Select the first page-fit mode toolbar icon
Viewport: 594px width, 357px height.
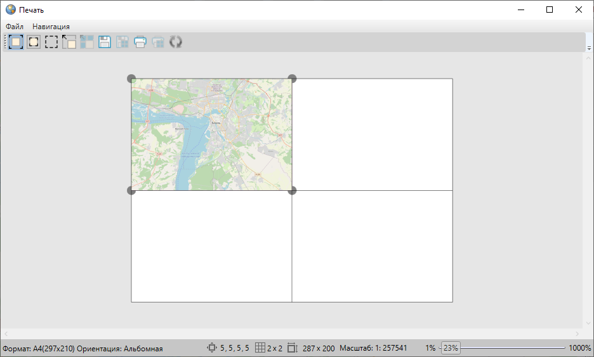(16, 42)
